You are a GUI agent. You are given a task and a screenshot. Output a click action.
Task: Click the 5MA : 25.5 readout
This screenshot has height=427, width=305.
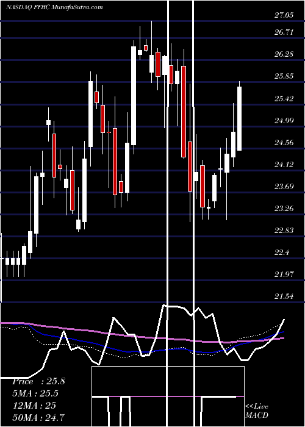pos(35,393)
